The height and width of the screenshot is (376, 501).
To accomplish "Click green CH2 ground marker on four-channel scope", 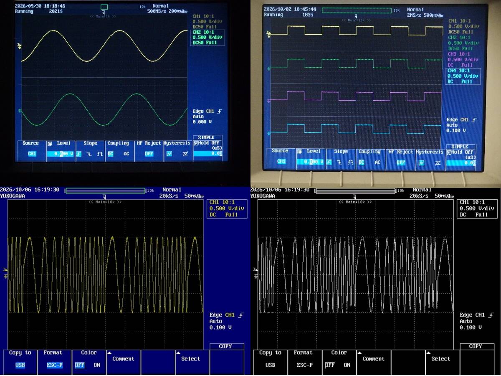I will pos(269,68).
